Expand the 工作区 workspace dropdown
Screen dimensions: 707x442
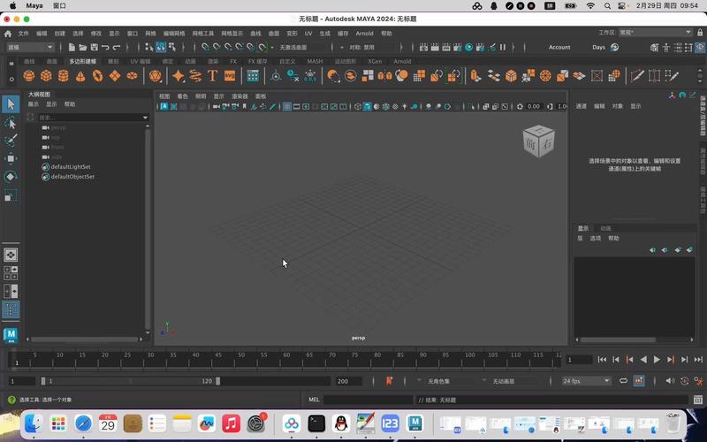pyautogui.click(x=655, y=34)
